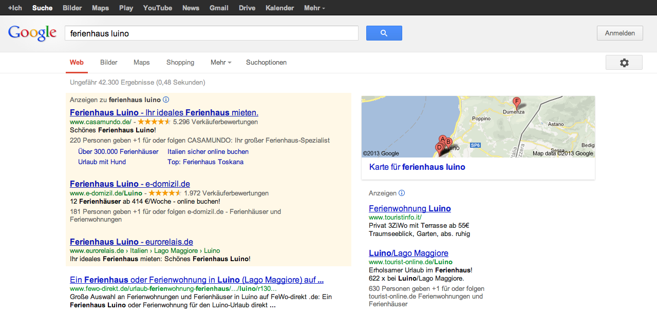Open the "Urlaub mit Hund" sitelink
This screenshot has width=657, height=315.
102,162
